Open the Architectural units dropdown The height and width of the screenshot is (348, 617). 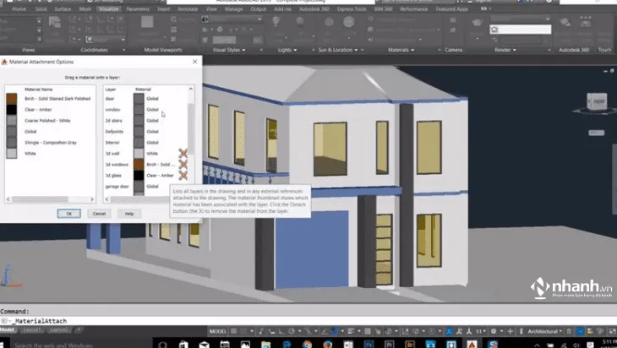(x=544, y=331)
